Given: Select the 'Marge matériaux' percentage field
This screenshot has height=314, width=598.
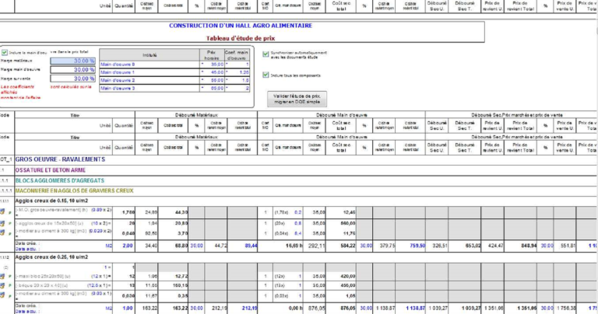Looking at the screenshot, I should [73, 61].
